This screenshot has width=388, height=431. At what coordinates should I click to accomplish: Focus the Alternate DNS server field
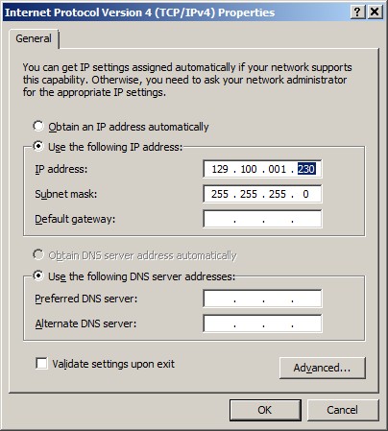tap(262, 323)
